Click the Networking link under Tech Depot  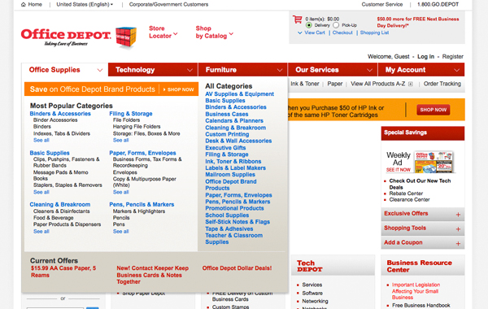pyautogui.click(x=315, y=301)
